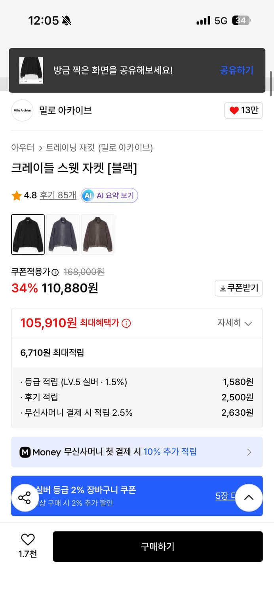Toggle the heart like on the brand (13만)
The width and height of the screenshot is (274, 594).
click(x=243, y=110)
